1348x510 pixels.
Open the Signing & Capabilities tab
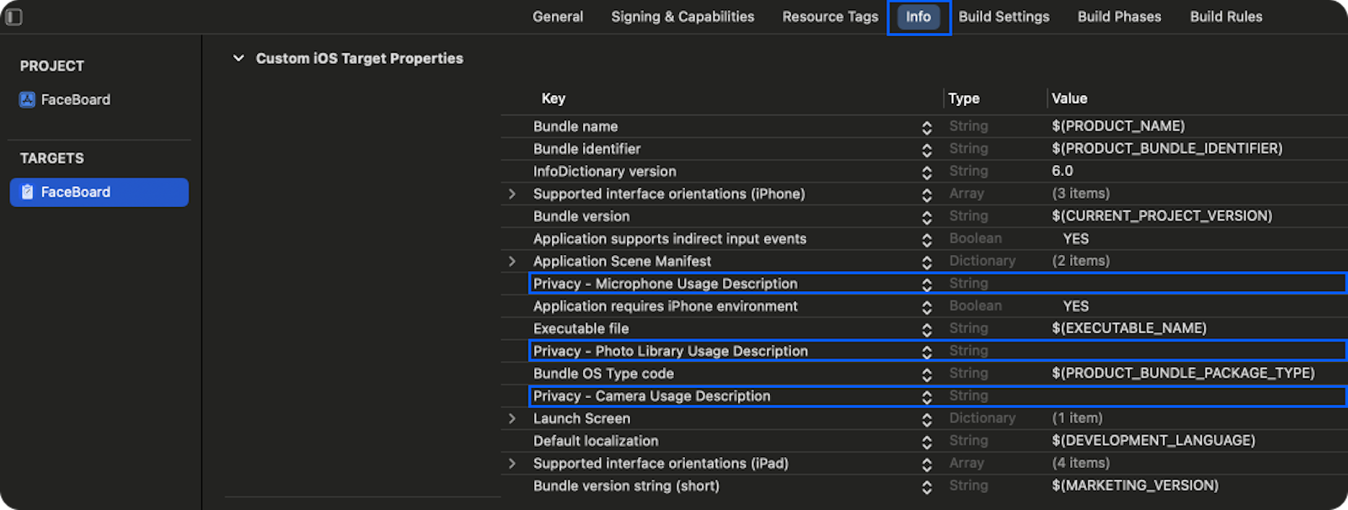pos(682,17)
